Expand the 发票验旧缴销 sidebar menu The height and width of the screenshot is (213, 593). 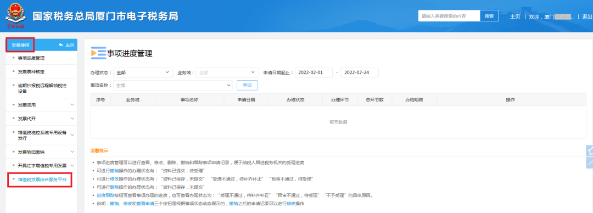click(72, 152)
